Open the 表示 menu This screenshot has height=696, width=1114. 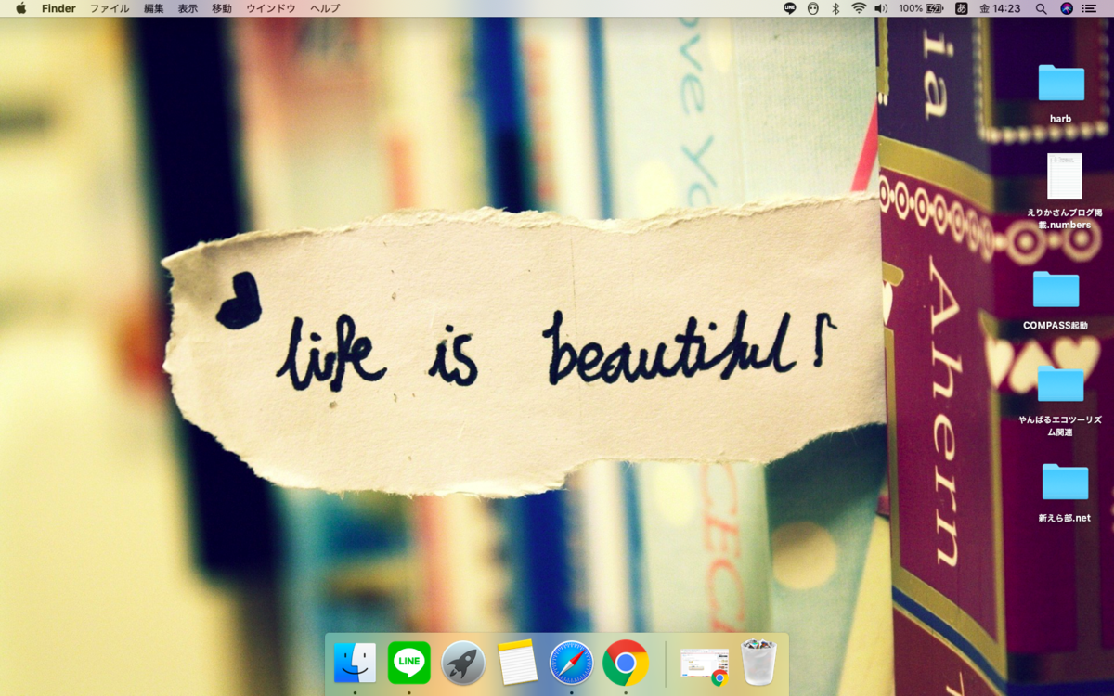click(188, 8)
